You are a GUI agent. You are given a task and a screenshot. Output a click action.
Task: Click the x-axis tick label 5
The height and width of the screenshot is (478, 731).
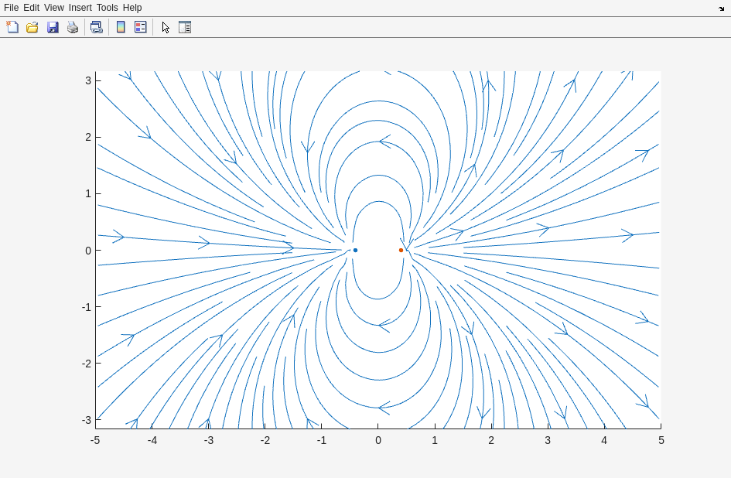(x=661, y=440)
